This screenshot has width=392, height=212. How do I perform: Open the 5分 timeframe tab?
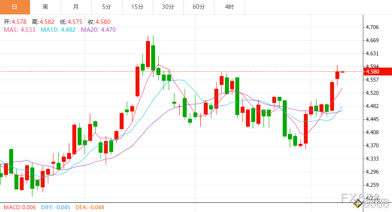pyautogui.click(x=107, y=7)
